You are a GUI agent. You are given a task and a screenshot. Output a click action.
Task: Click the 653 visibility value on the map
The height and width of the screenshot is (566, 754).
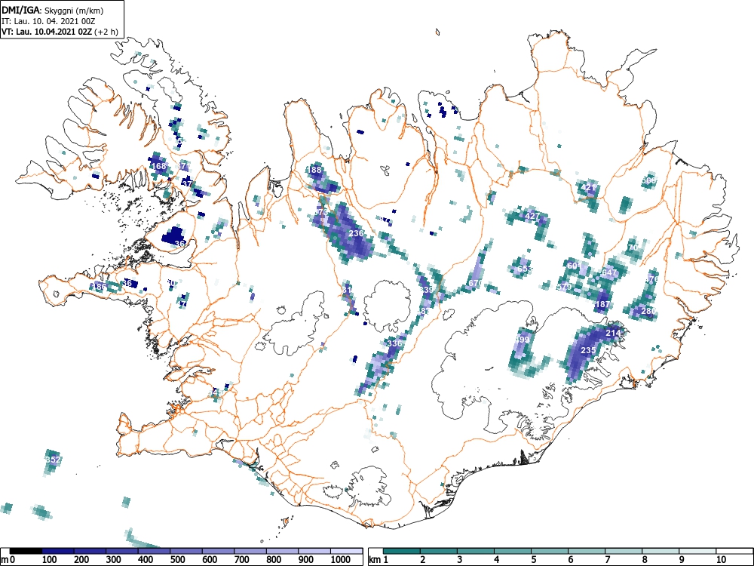525,268
